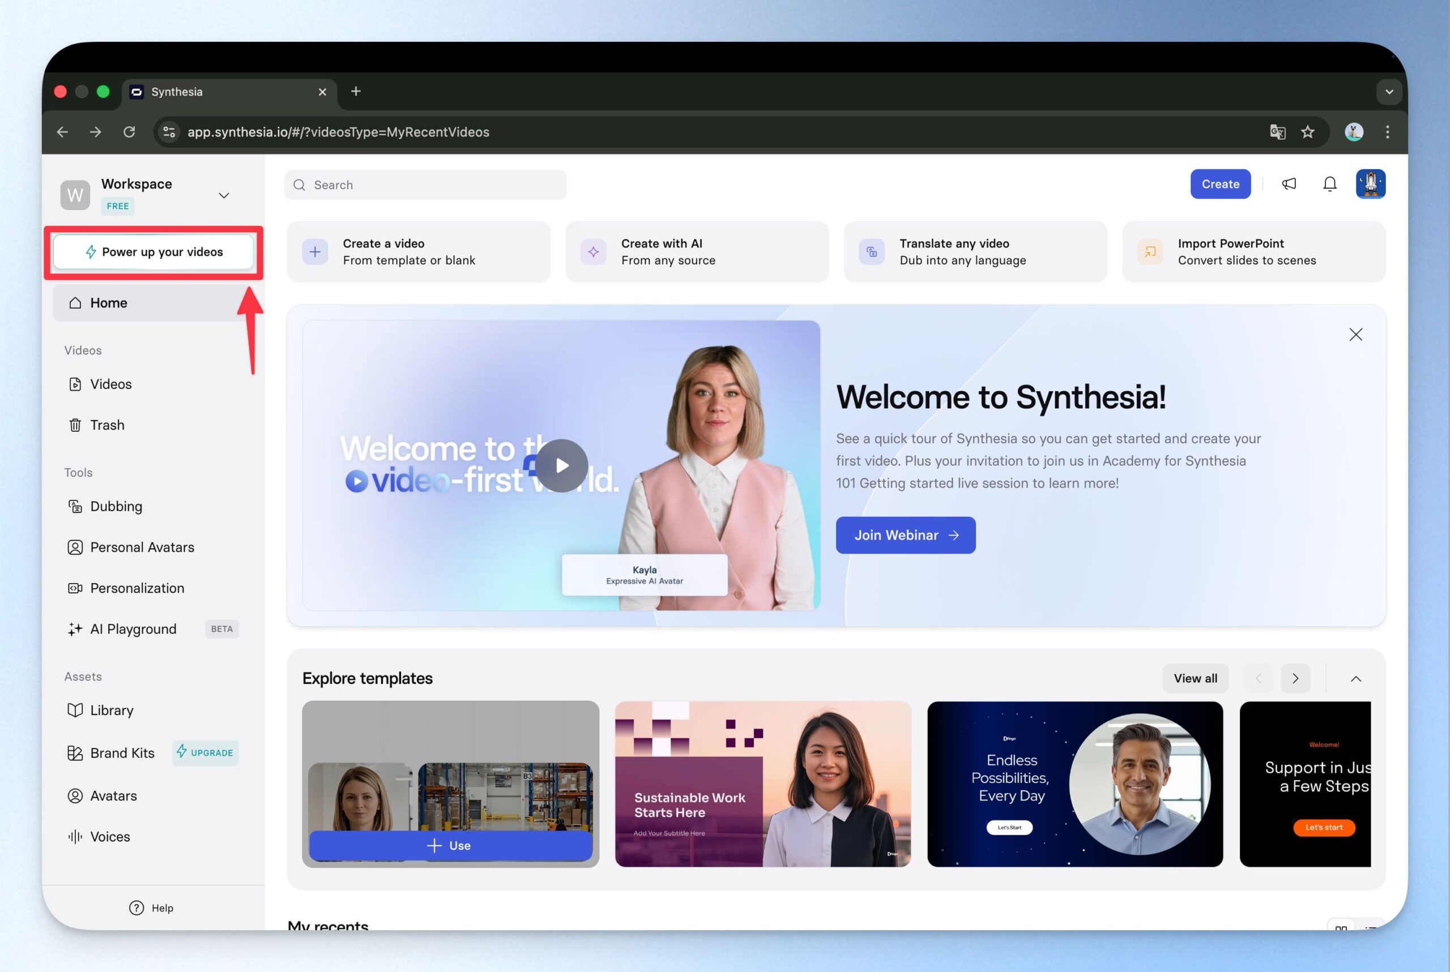Reload the page in browser
The height and width of the screenshot is (972, 1450).
129,132
